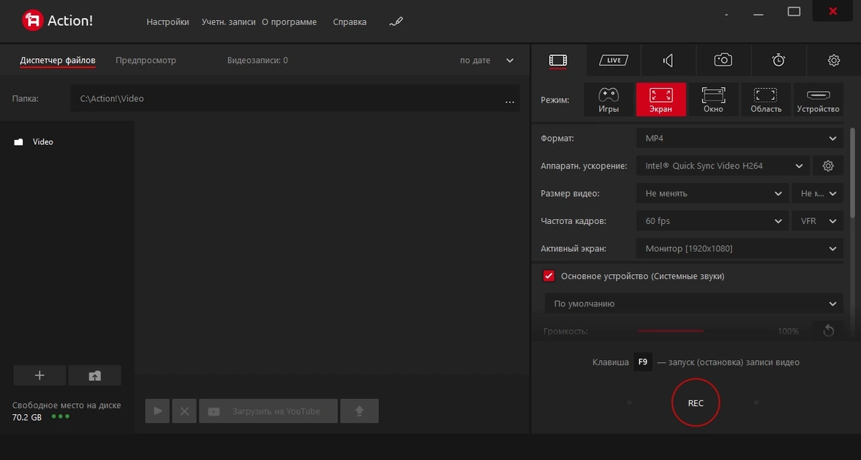This screenshot has width=861, height=460.
Task: Select the Устройство recording mode
Action: [x=818, y=100]
